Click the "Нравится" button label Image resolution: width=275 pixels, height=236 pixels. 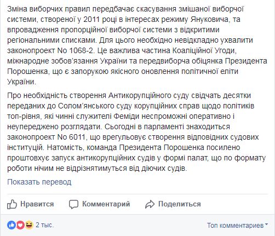(37, 204)
